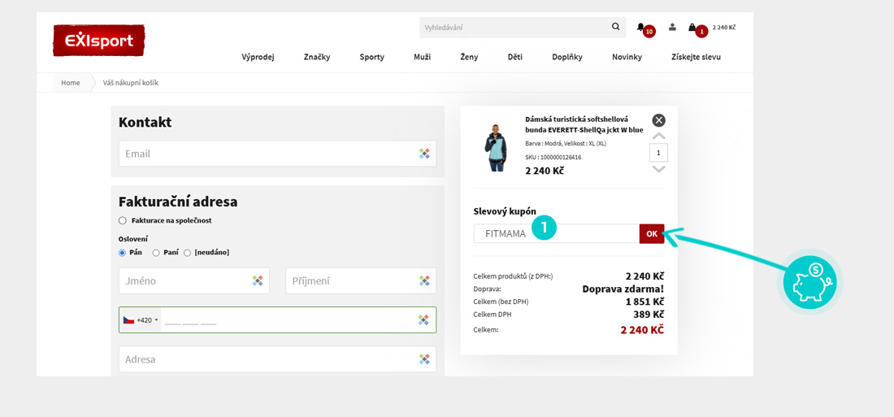This screenshot has width=894, height=417.
Task: Go to Home breadcrumb link
Action: tap(71, 83)
